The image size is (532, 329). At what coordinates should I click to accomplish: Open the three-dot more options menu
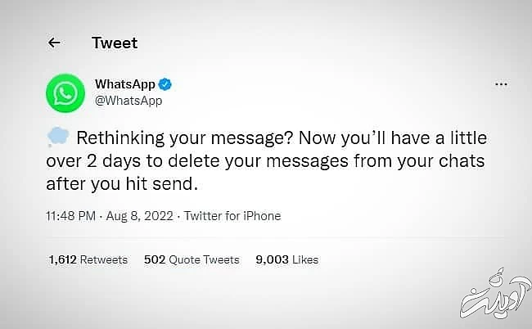coord(501,85)
